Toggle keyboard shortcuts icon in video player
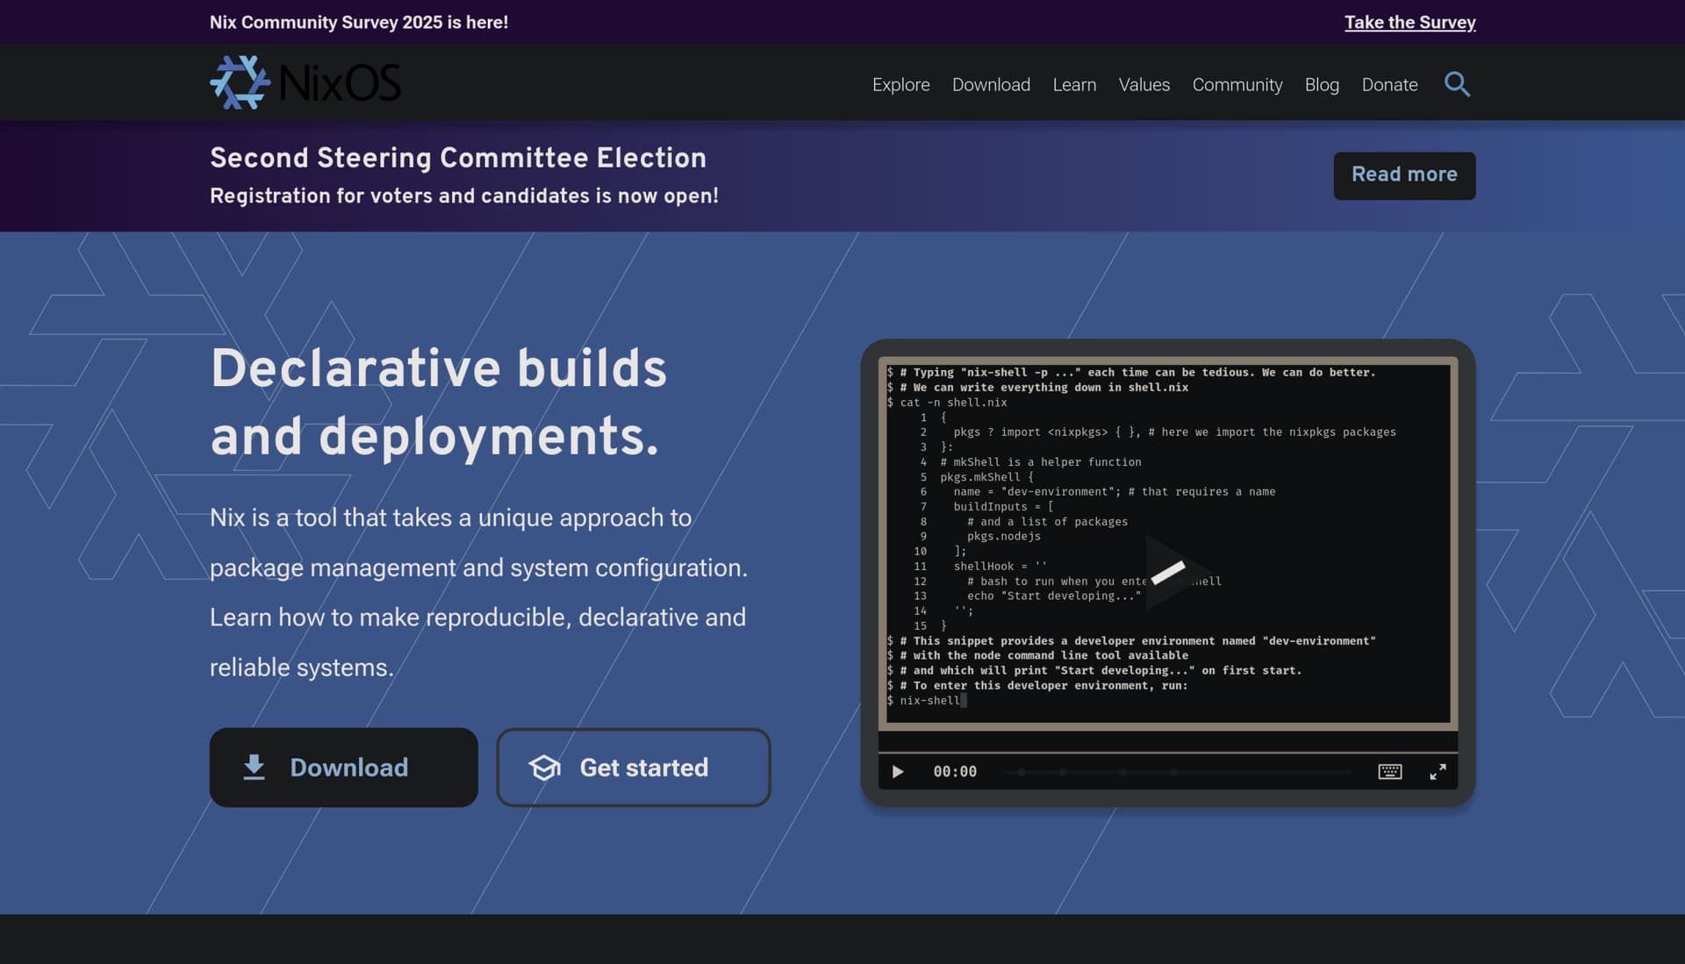Viewport: 1685px width, 964px height. 1390,772
